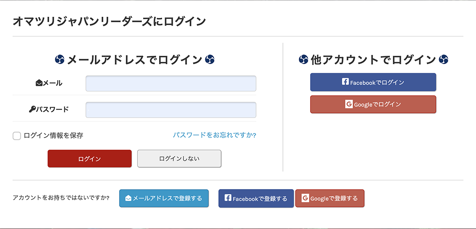This screenshot has width=476, height=229.
Task: Register using Googleで登録する button
Action: pyautogui.click(x=330, y=198)
